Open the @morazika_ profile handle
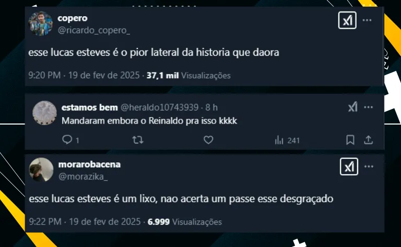This screenshot has height=247, width=401. pyautogui.click(x=83, y=177)
